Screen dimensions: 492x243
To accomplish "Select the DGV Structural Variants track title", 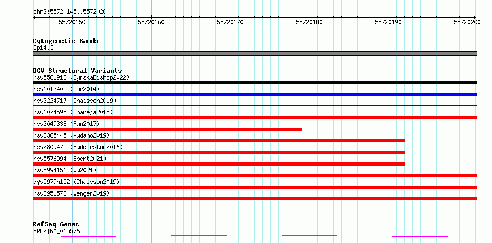I will click(x=77, y=71).
